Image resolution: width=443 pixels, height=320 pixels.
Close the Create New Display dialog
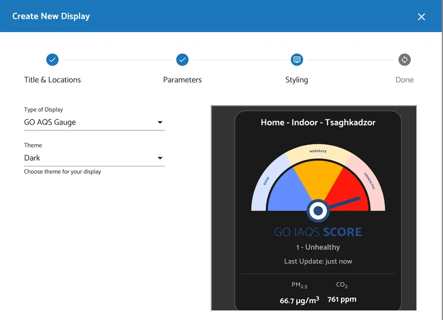421,17
